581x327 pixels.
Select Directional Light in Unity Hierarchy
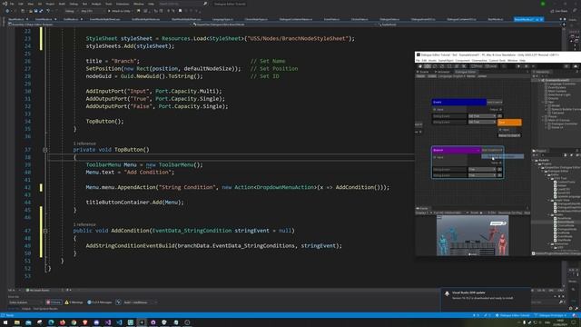[x=559, y=94]
